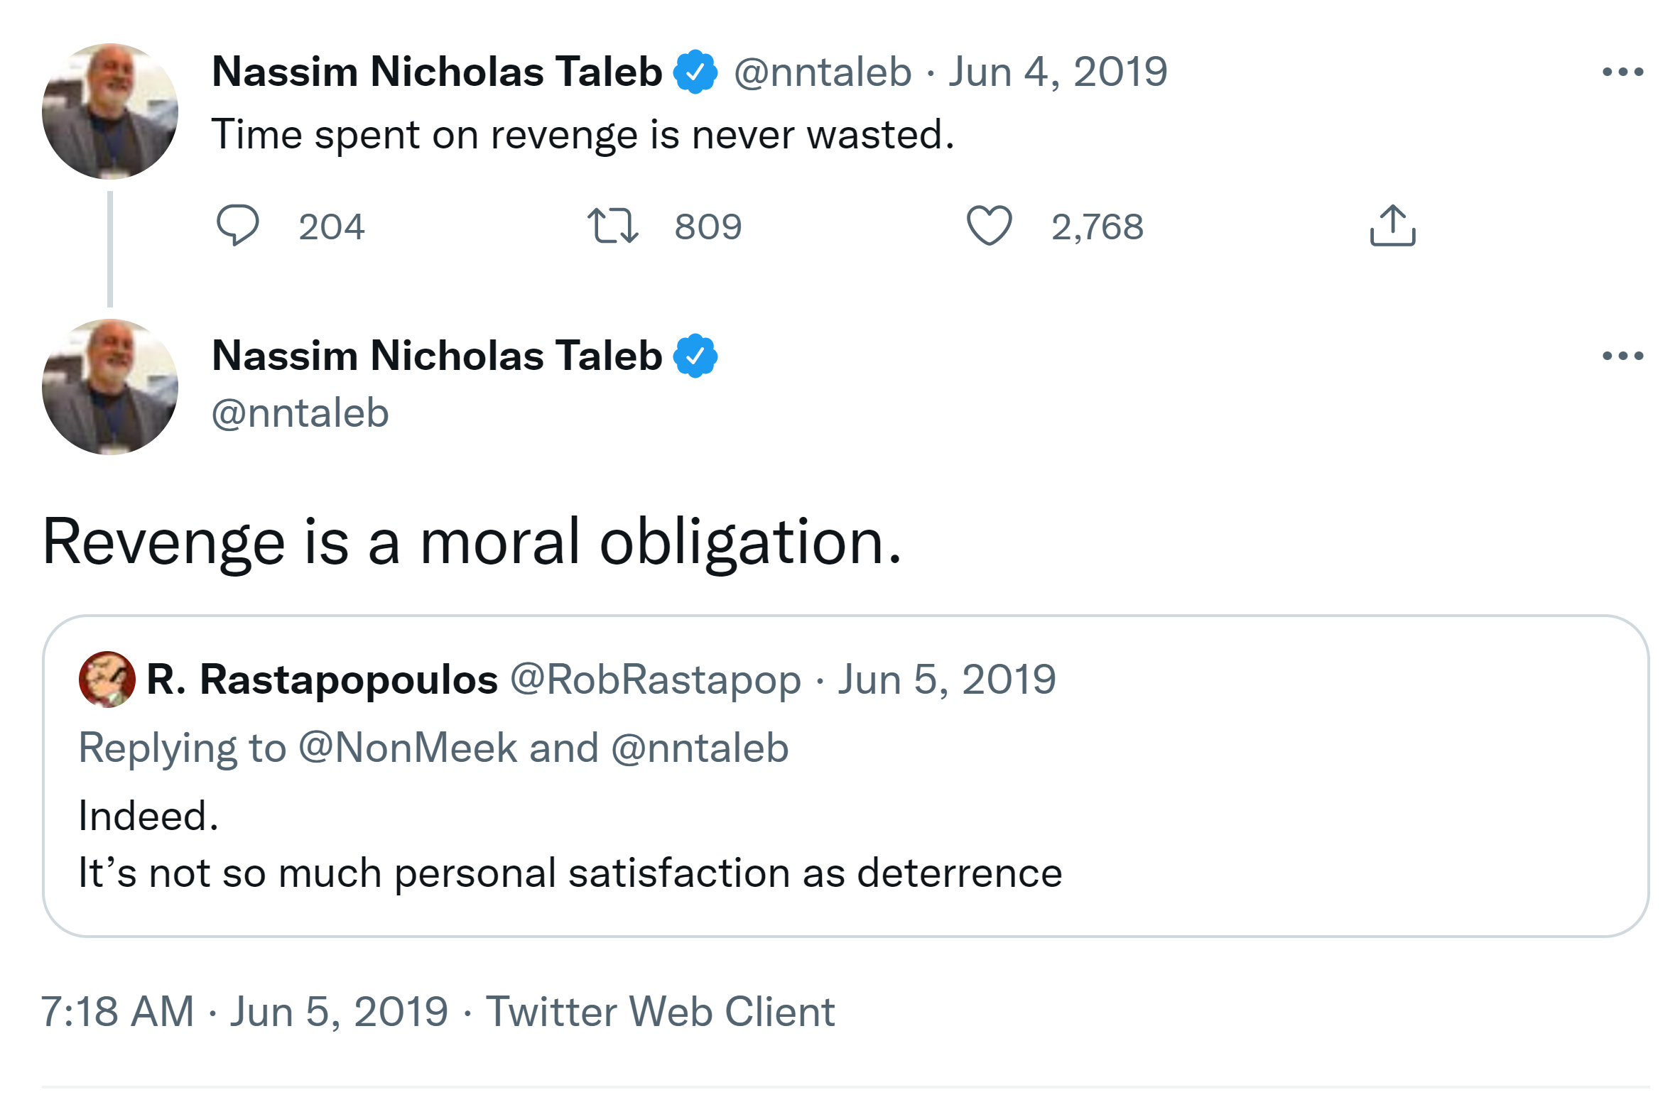Click Nassim Nicholas Taleb name, first tweet
Image resolution: width=1680 pixels, height=1107 pixels.
point(437,72)
